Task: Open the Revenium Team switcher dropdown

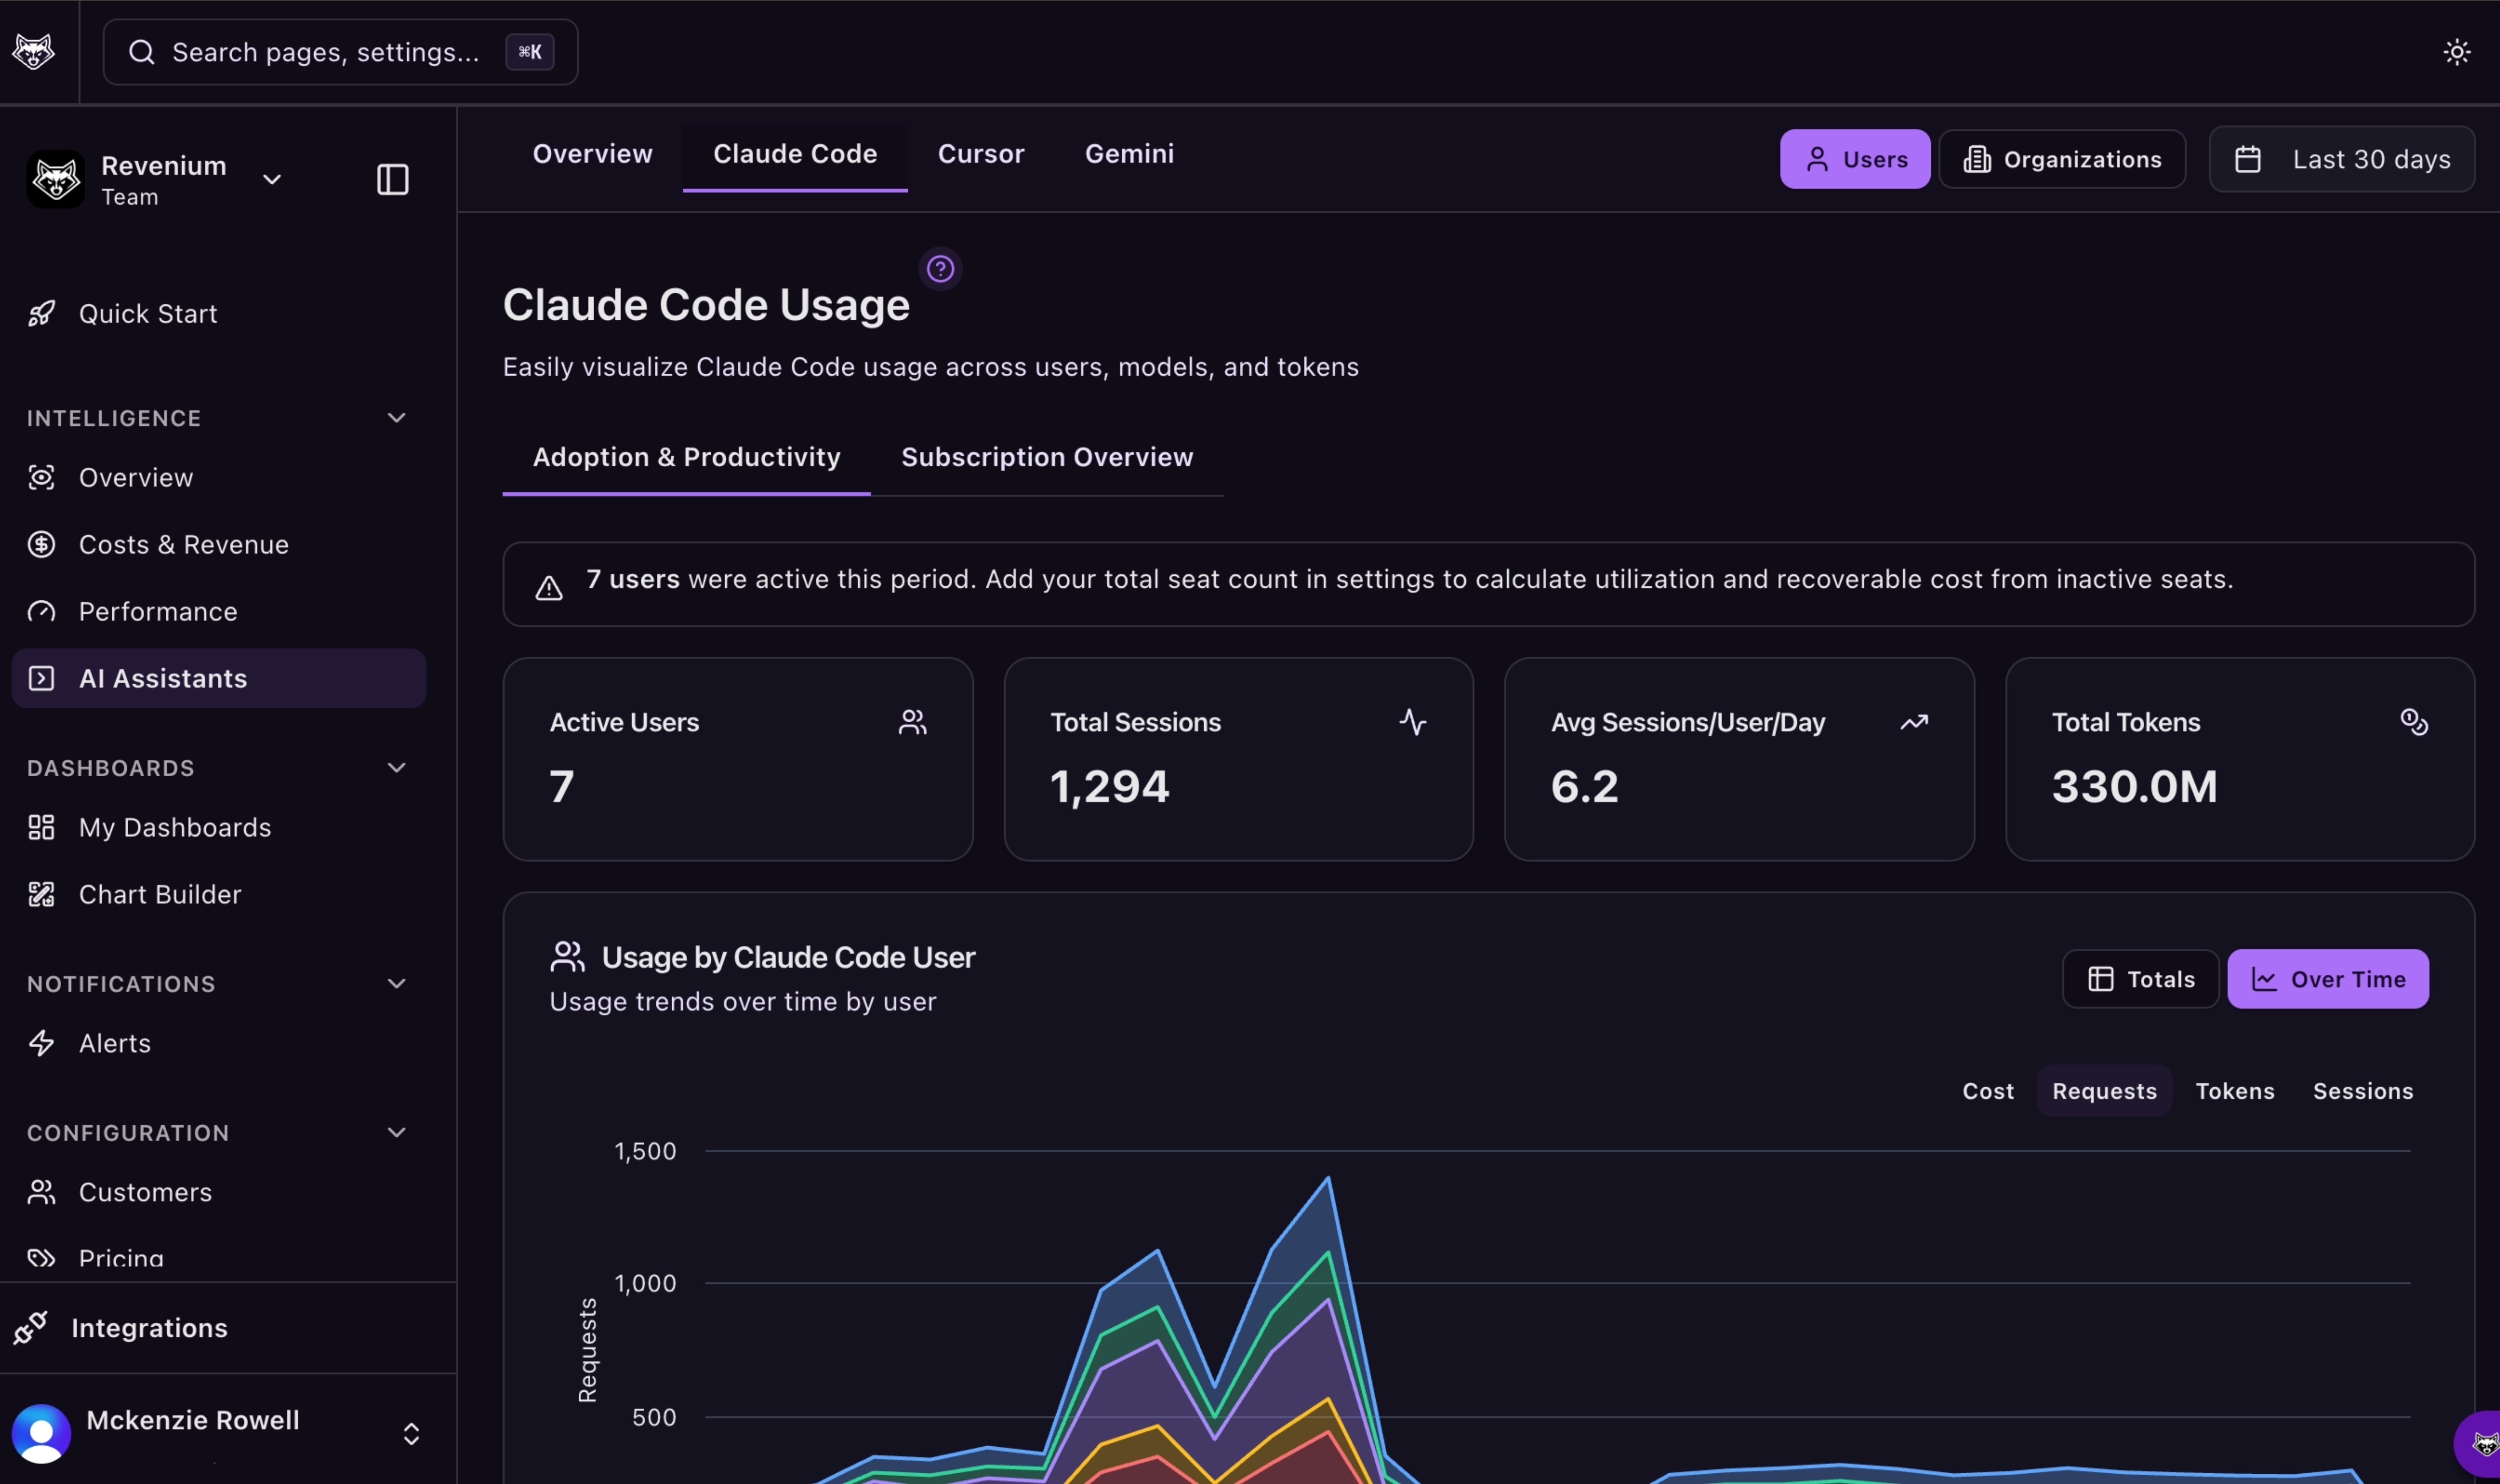Action: (271, 180)
